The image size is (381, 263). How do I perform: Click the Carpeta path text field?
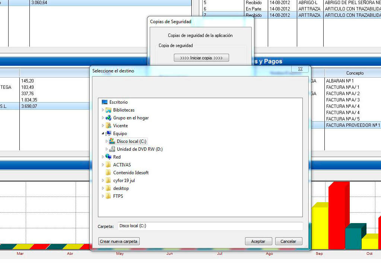[x=210, y=226]
